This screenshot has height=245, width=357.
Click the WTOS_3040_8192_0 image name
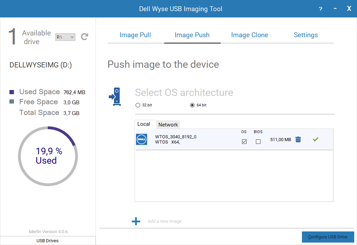point(176,137)
